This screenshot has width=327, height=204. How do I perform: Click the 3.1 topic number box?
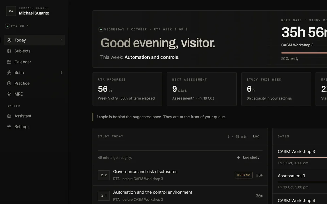click(104, 196)
